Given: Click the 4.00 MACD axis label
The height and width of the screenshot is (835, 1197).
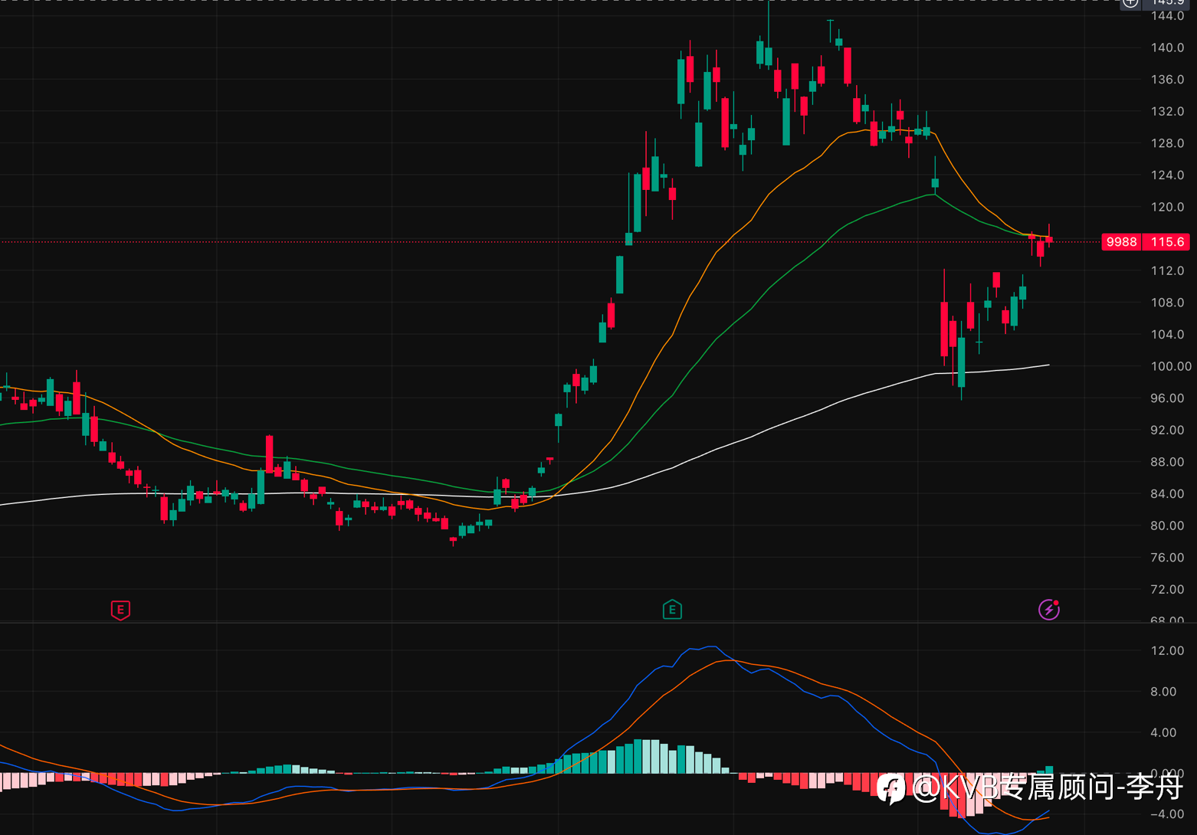Looking at the screenshot, I should point(1163,732).
